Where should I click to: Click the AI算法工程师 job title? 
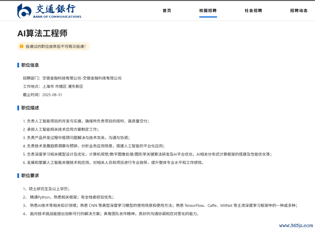coord(42,33)
